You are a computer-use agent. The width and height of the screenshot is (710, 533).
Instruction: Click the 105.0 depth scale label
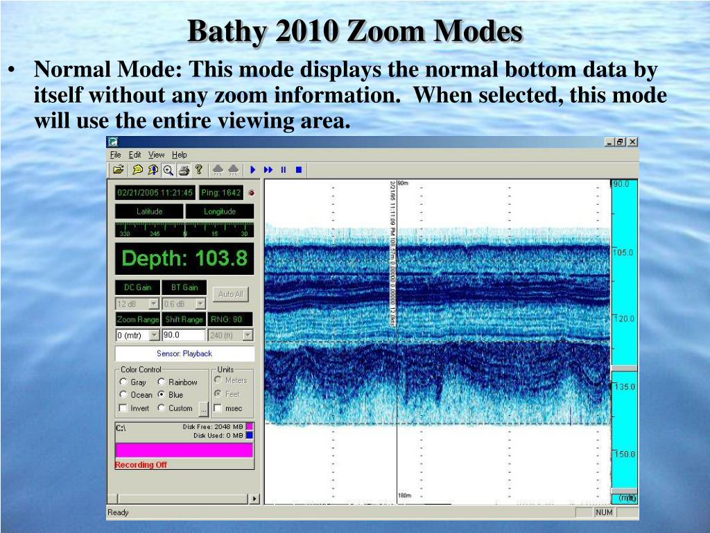point(623,252)
